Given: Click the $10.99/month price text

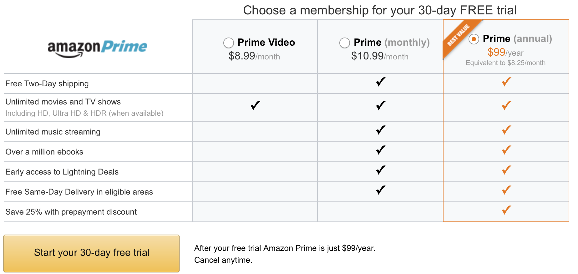Looking at the screenshot, I should tap(380, 56).
